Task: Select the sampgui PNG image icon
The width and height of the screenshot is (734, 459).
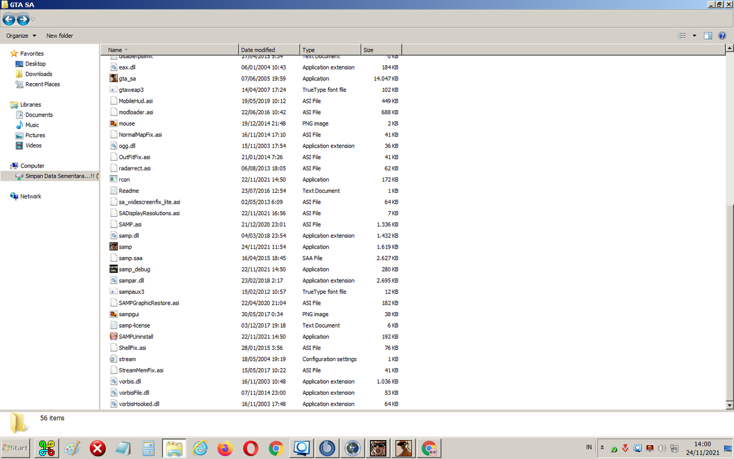Action: pos(114,314)
